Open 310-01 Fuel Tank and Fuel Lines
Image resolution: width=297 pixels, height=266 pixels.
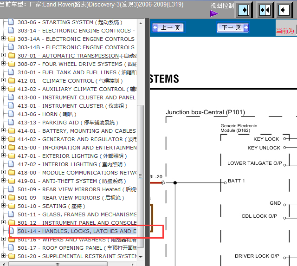[77, 72]
